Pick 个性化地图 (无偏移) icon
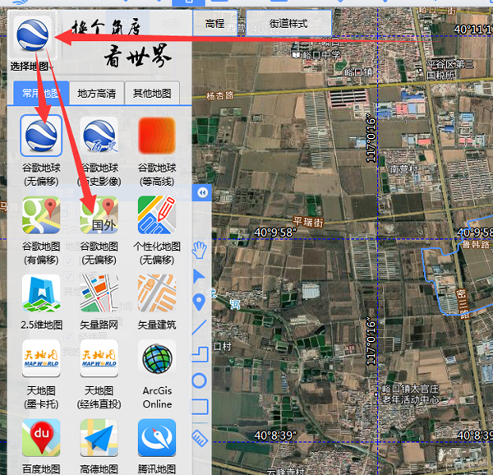The image size is (493, 475). coord(157,215)
